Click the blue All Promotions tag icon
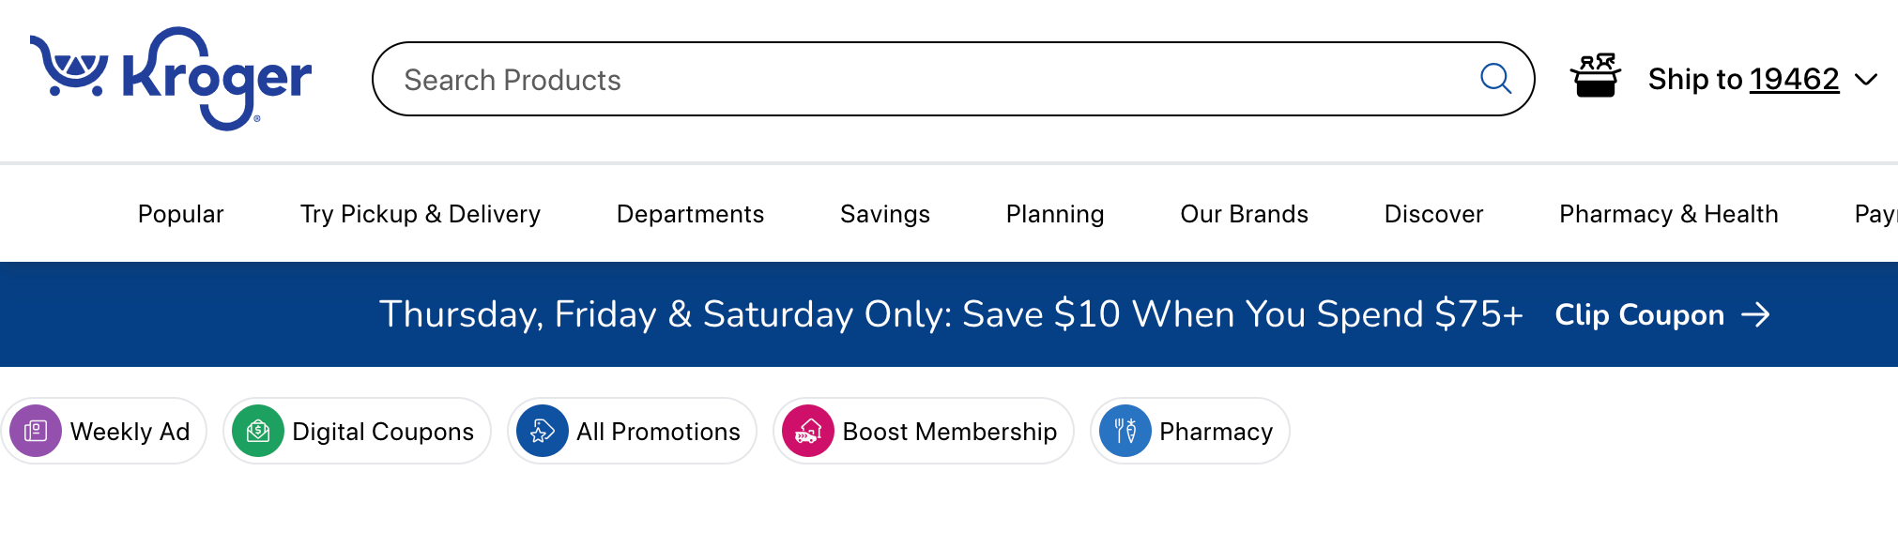This screenshot has height=533, width=1898. pyautogui.click(x=543, y=431)
